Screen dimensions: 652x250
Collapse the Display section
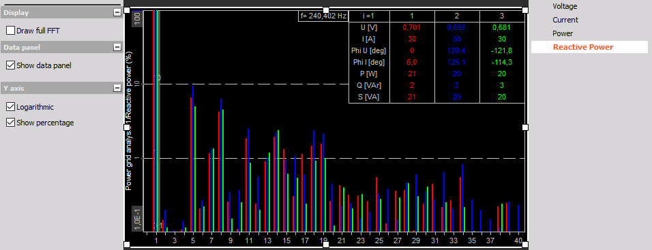(117, 13)
